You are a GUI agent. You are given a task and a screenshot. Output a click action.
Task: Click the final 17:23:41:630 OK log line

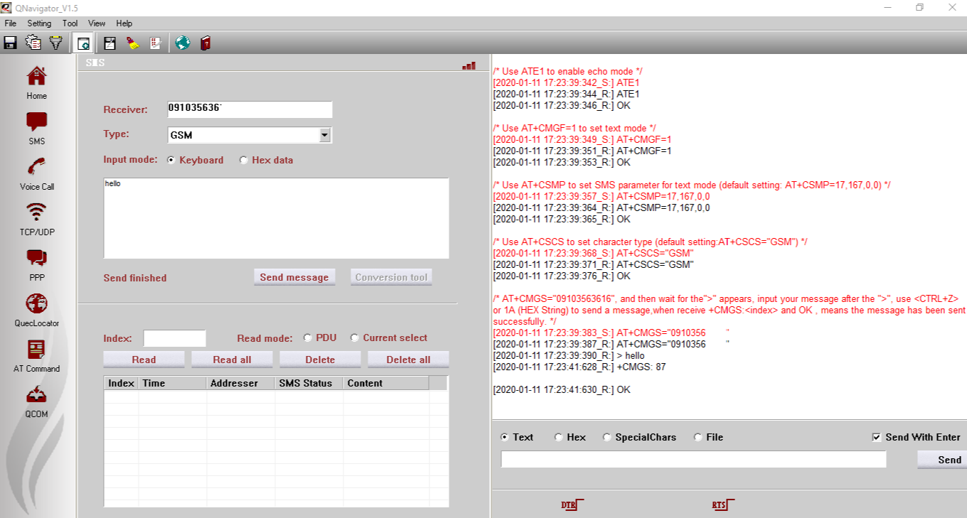point(562,390)
